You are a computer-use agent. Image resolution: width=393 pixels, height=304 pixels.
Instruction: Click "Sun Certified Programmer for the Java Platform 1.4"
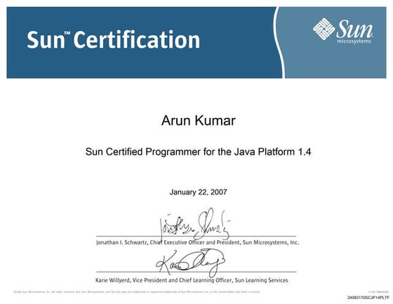pos(198,152)
